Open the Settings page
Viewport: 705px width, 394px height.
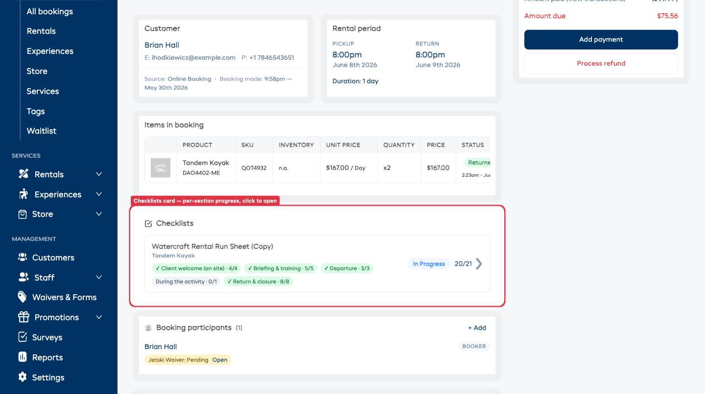[48, 377]
